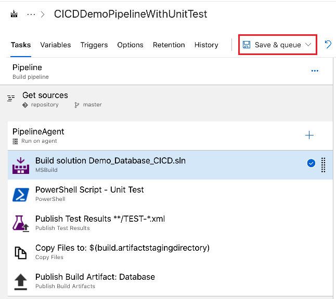Click the build pipeline icon in breadcrumb
The image size is (336, 299).
click(x=14, y=14)
